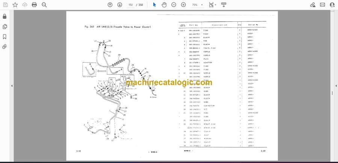
Task: Click the 'Description' column header
Action: tap(219, 25)
